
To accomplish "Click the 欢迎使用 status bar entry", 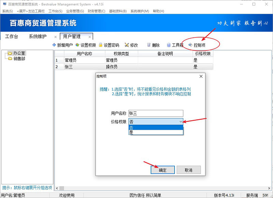I will pyautogui.click(x=67, y=195).
